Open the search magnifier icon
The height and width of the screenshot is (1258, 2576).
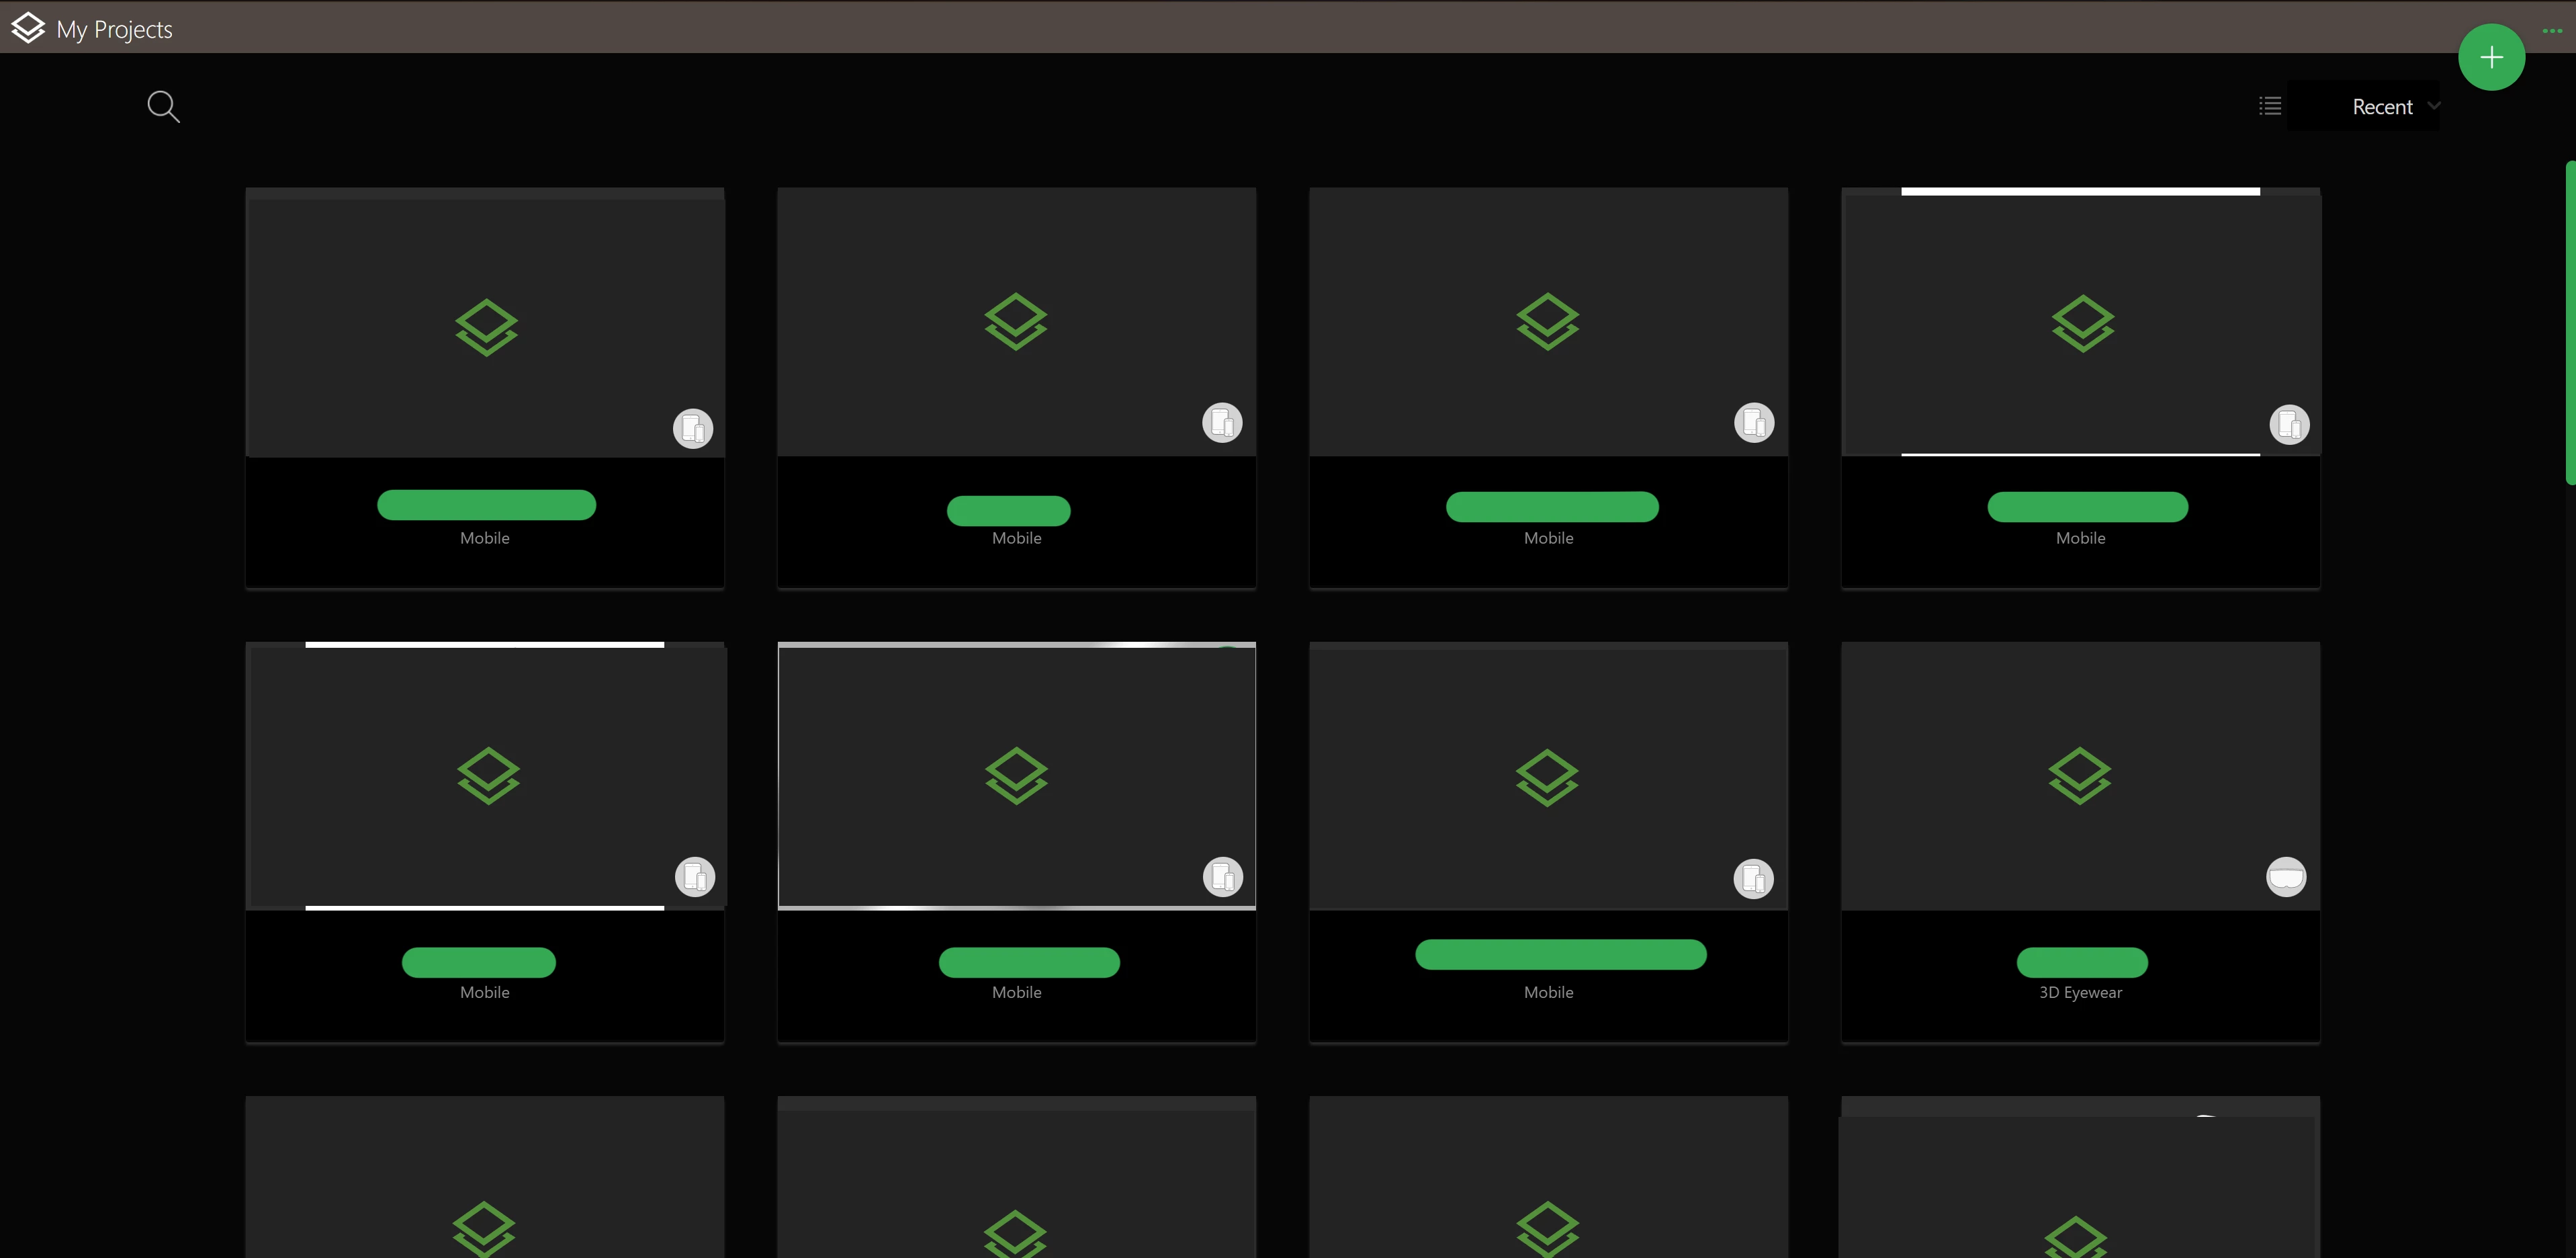[163, 106]
